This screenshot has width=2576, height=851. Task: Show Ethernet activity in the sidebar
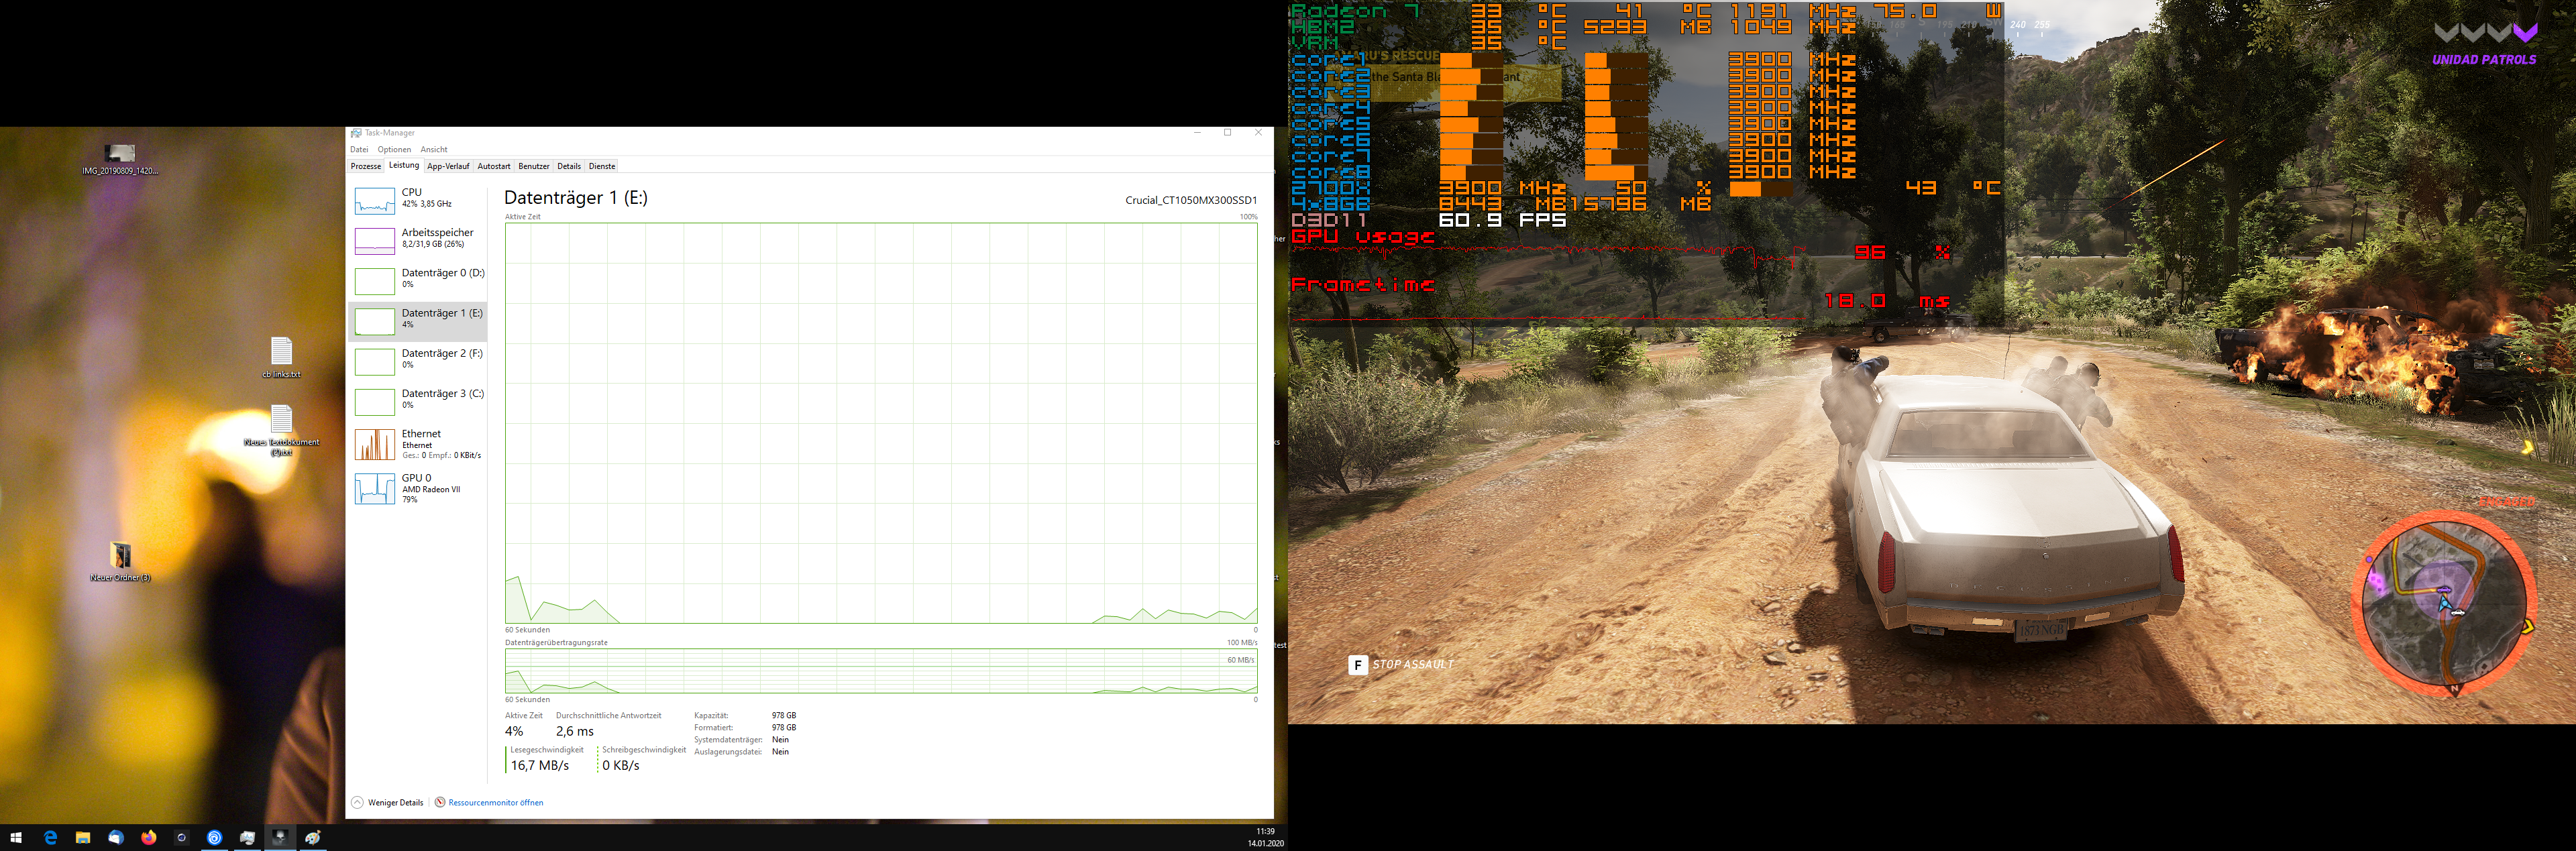pos(418,444)
